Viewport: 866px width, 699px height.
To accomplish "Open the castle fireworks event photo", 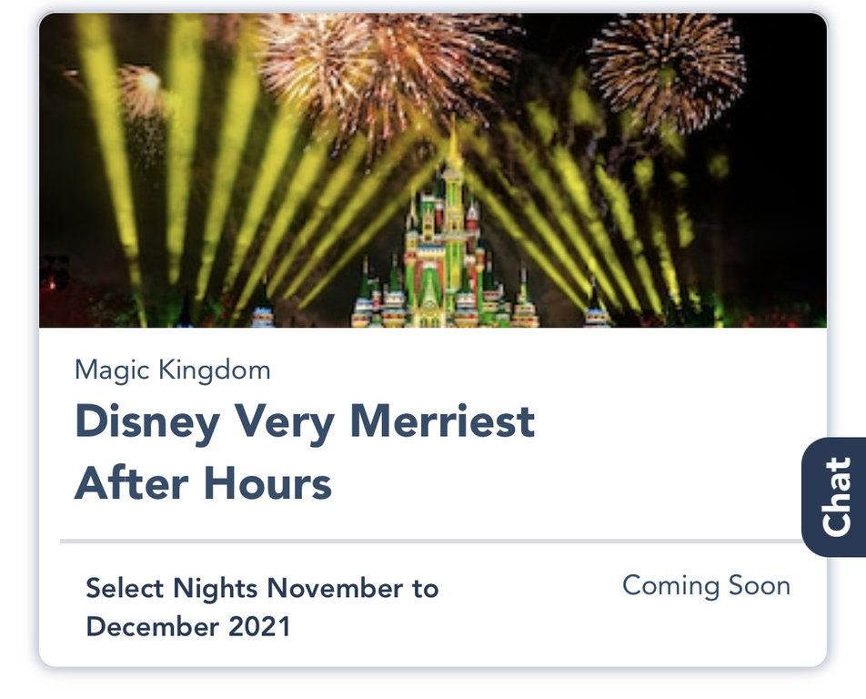I will [x=433, y=171].
